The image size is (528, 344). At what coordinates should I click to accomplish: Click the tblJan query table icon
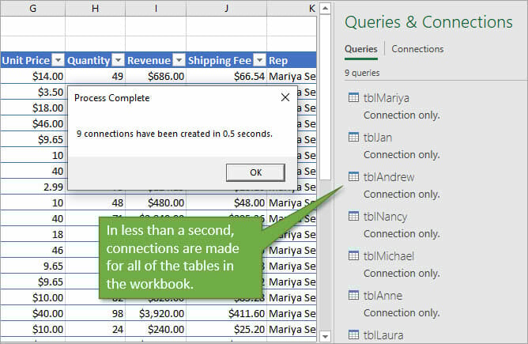[x=354, y=138]
